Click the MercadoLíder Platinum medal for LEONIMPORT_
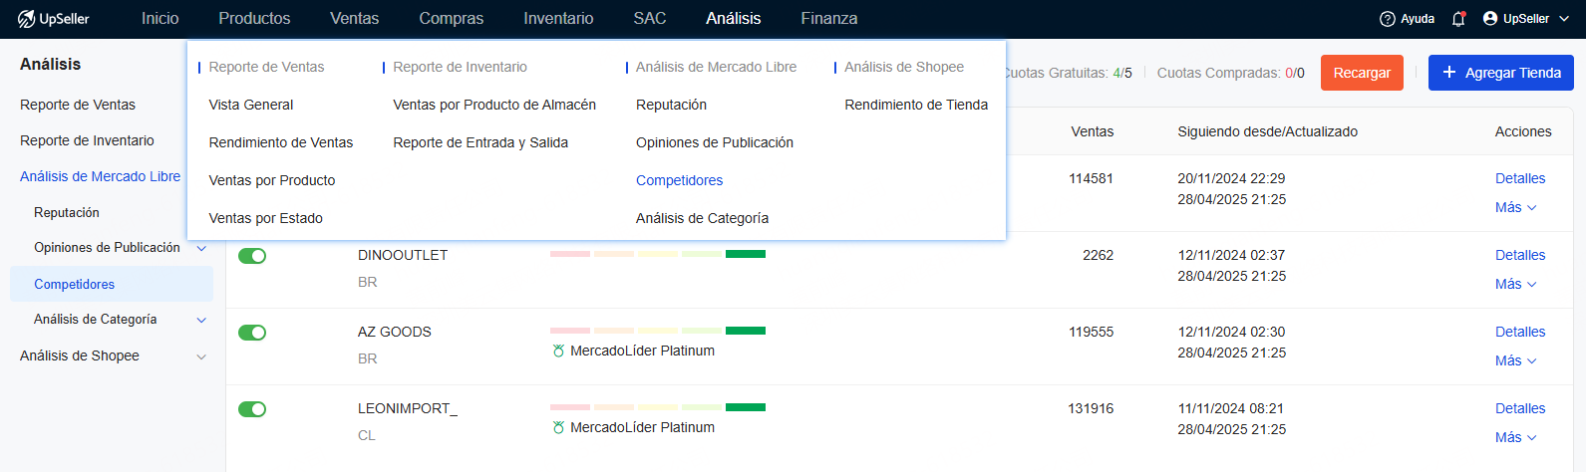 coord(558,427)
